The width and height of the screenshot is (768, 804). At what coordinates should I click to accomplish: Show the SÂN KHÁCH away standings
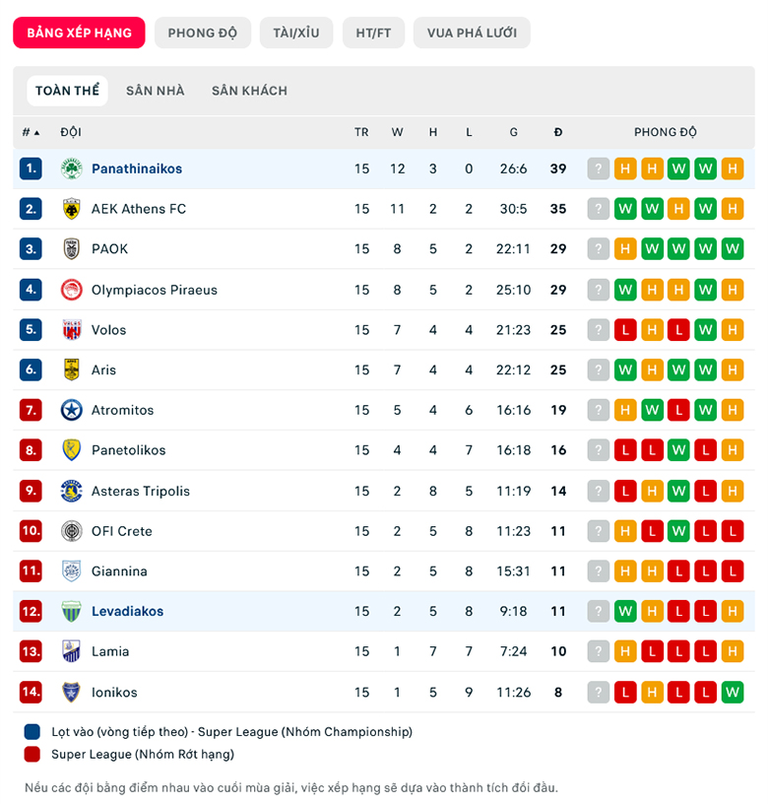tap(249, 91)
